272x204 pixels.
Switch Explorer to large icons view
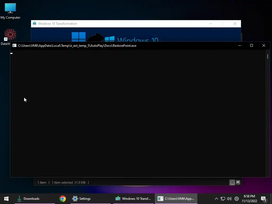[x=238, y=182]
